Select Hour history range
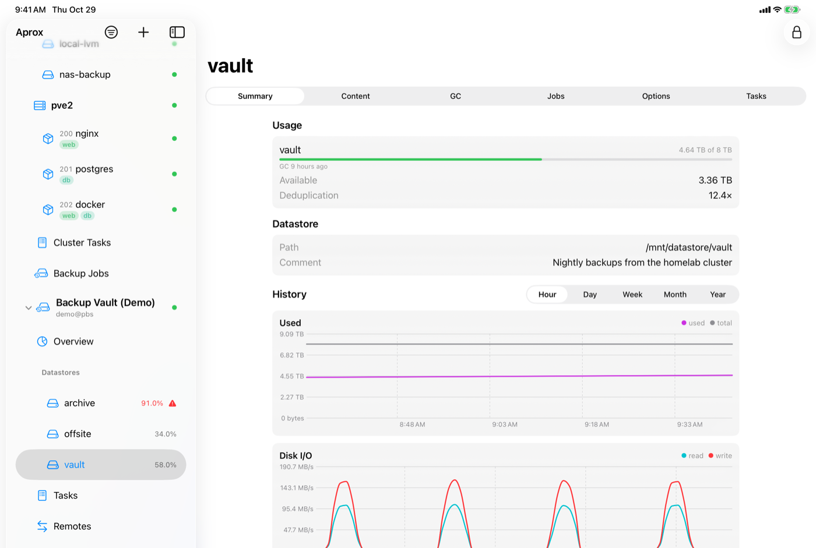Viewport: 816px width, 548px height. (x=547, y=295)
